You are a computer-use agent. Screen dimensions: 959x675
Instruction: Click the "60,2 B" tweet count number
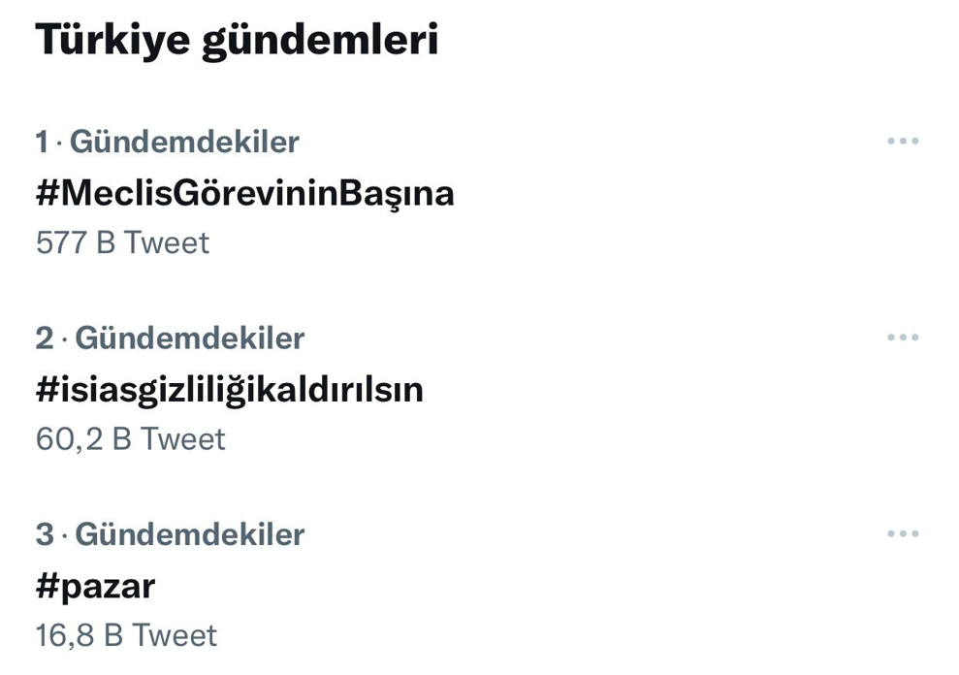(x=83, y=439)
